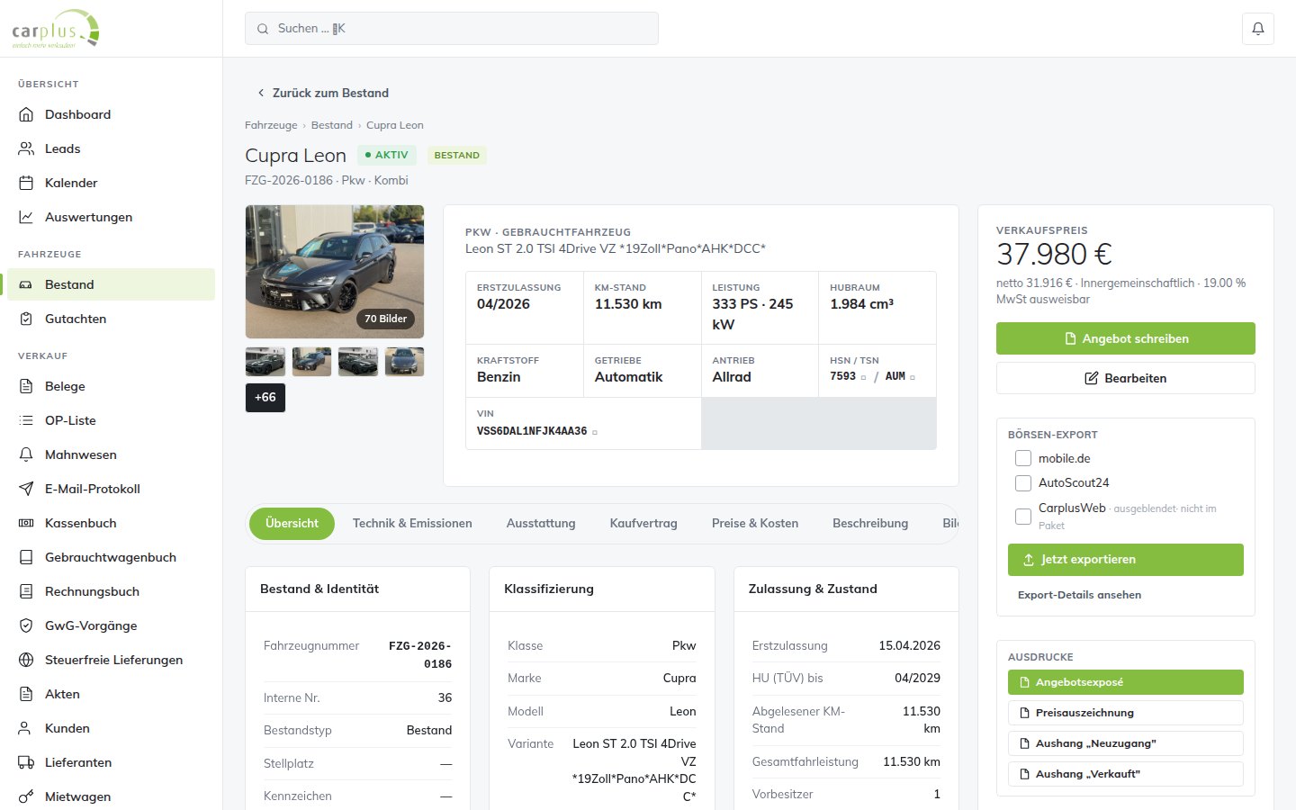Print Aushang „Verkauf“

(1126, 774)
